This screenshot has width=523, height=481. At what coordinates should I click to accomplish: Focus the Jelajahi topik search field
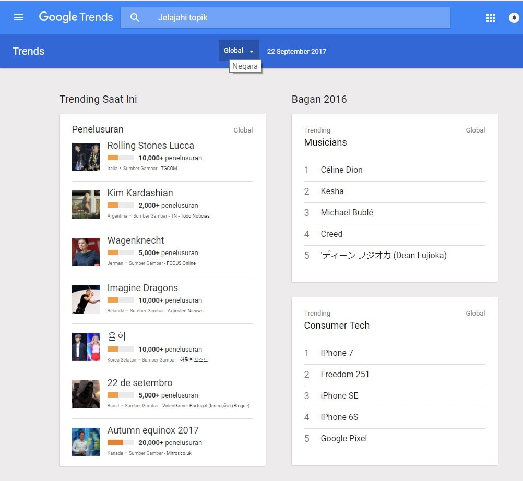285,18
